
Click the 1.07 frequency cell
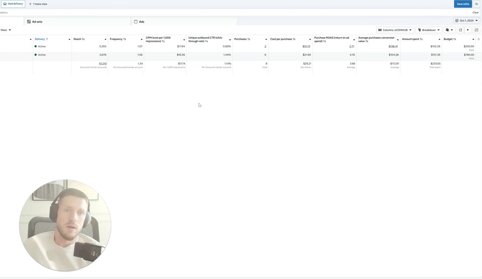(x=140, y=46)
